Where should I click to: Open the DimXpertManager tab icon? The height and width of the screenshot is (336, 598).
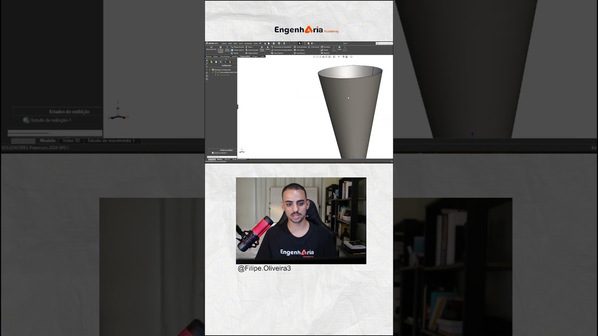[x=225, y=62]
